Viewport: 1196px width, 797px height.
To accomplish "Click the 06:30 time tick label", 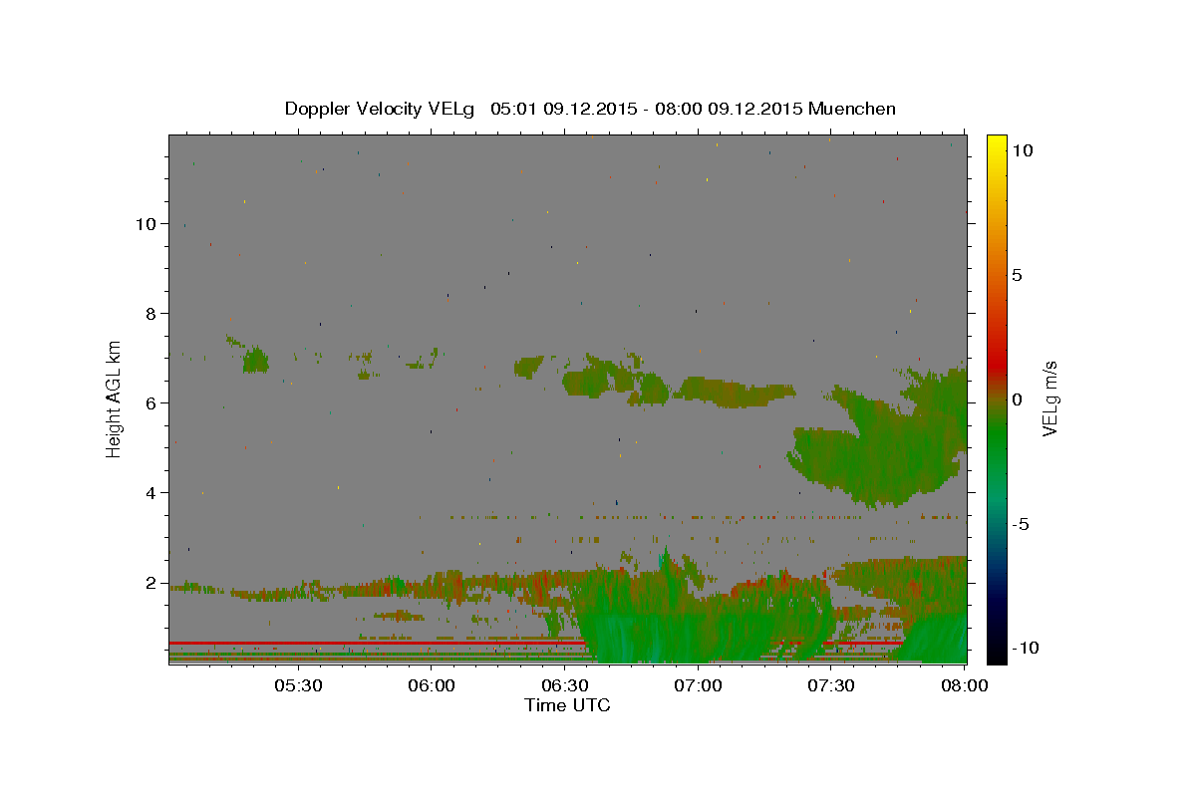I will tap(565, 686).
